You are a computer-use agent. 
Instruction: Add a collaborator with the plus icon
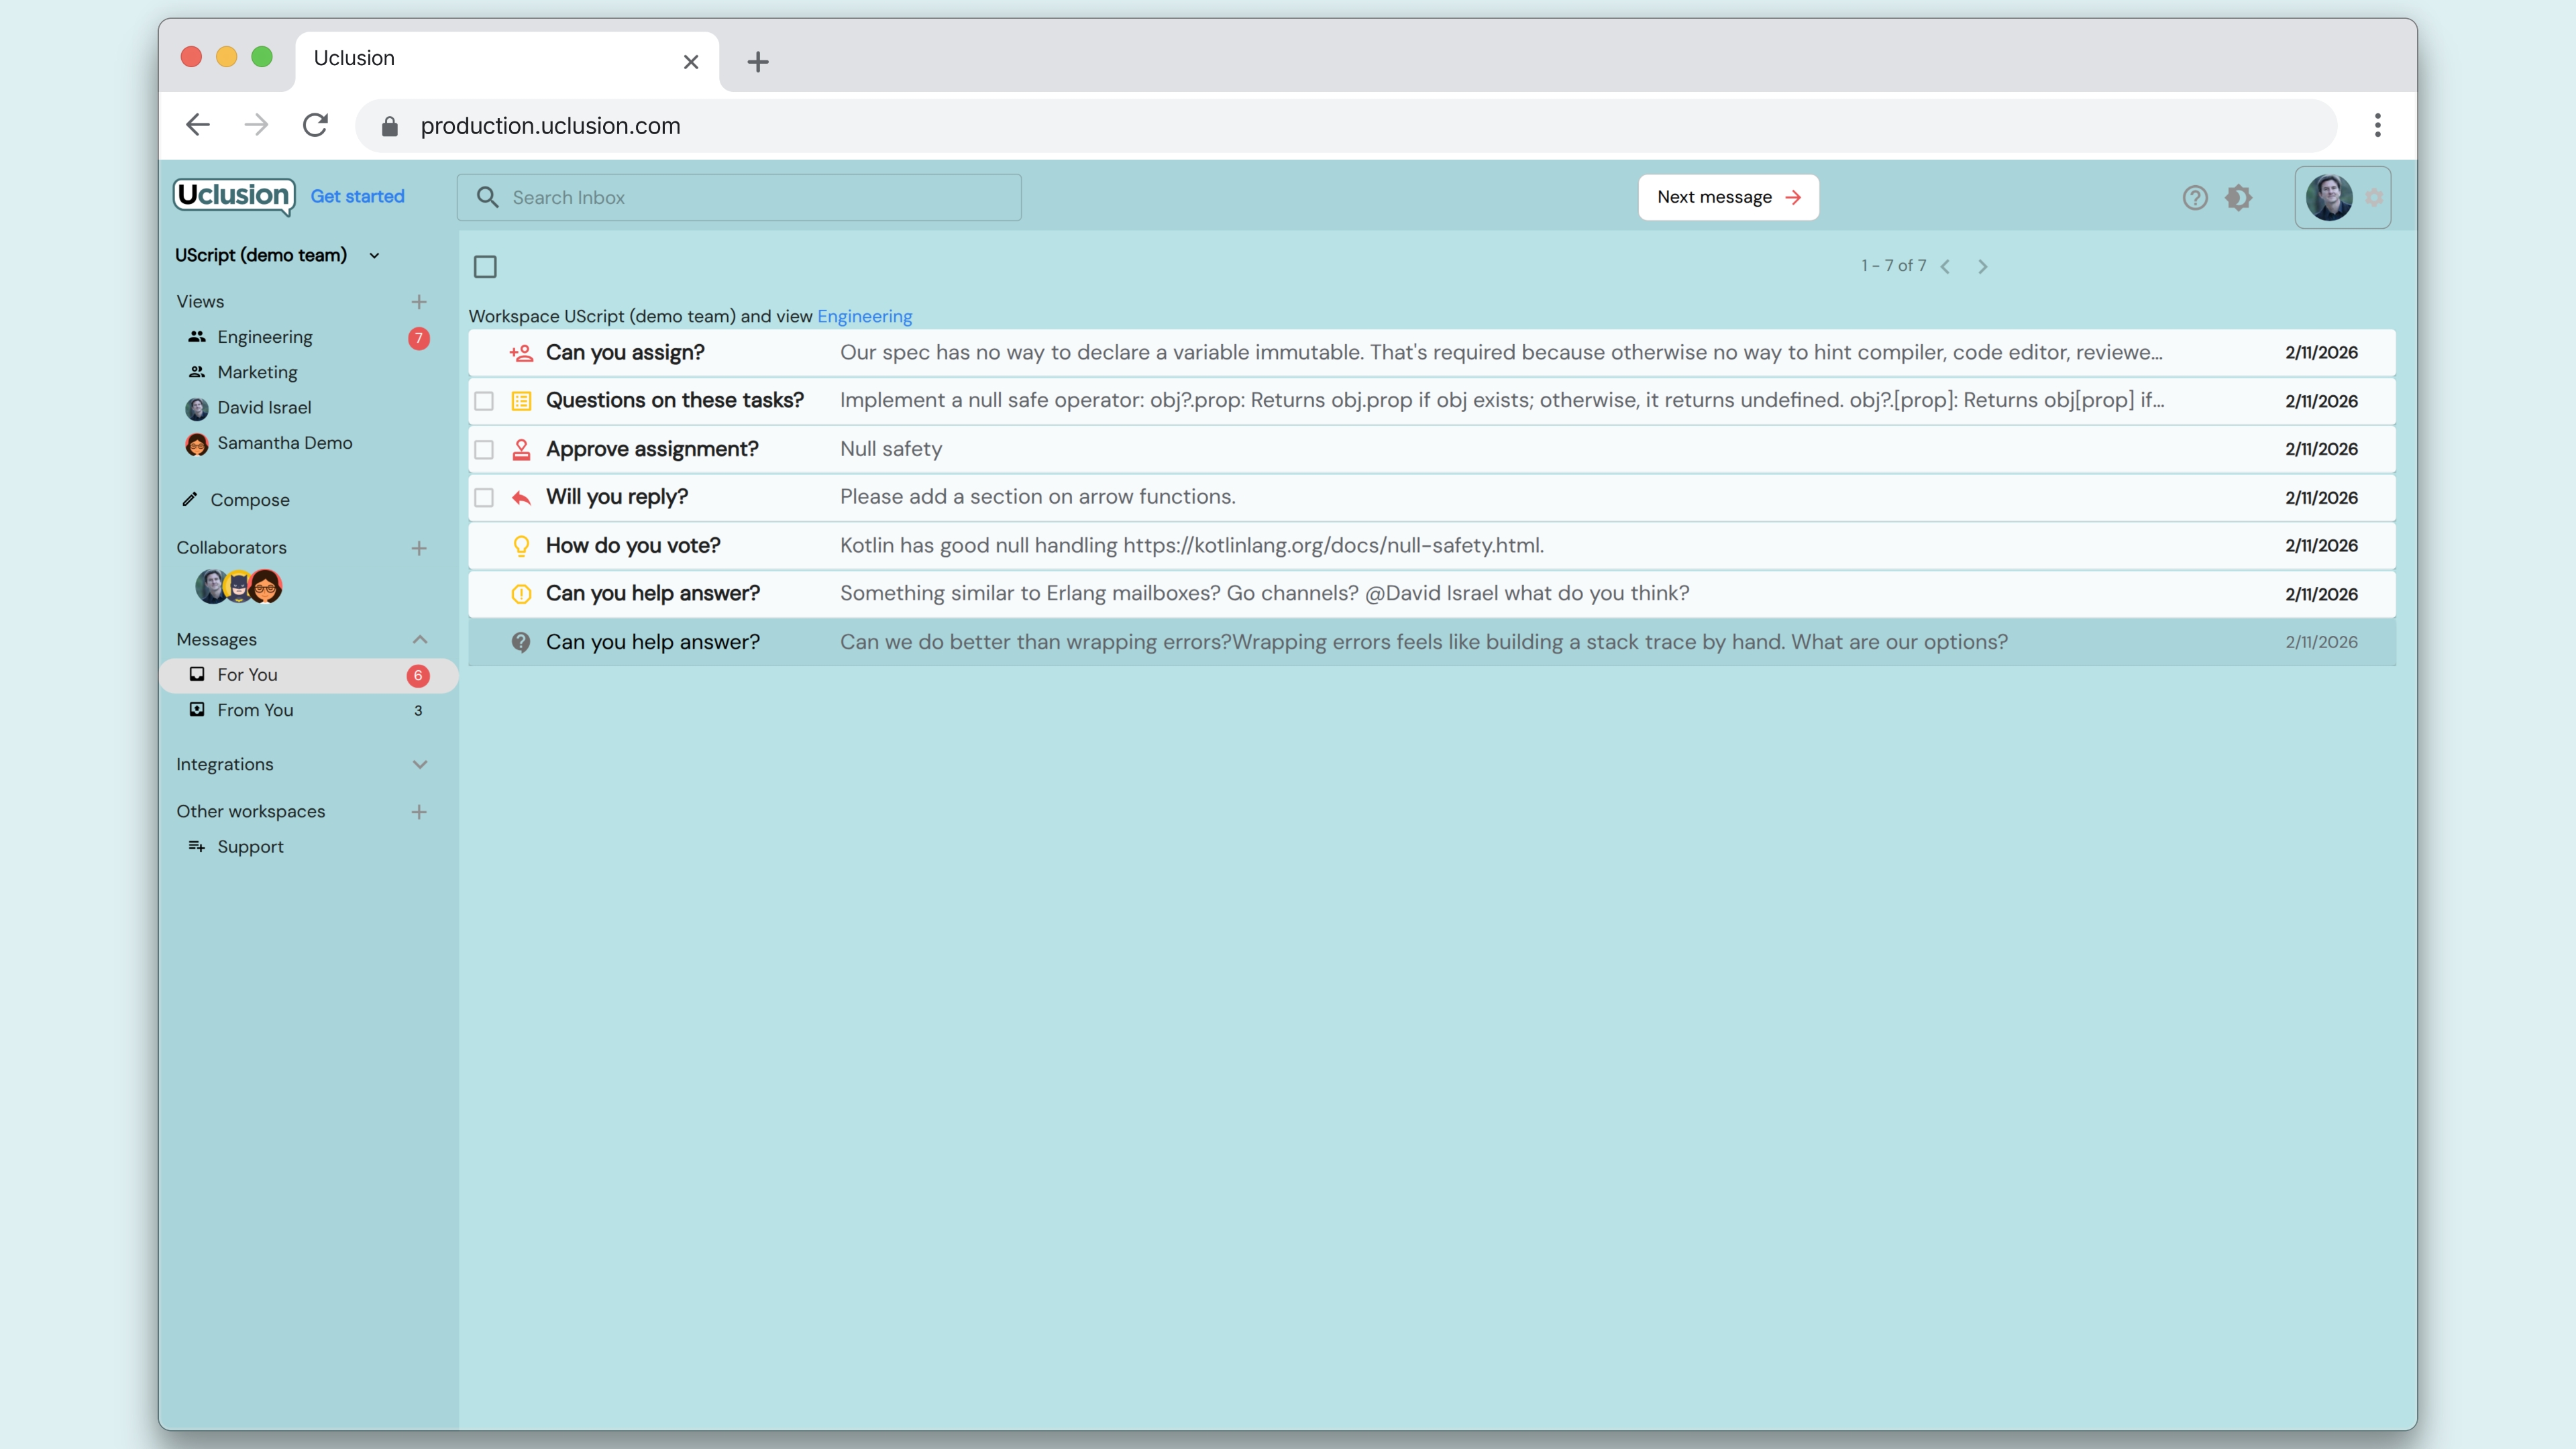tap(419, 548)
